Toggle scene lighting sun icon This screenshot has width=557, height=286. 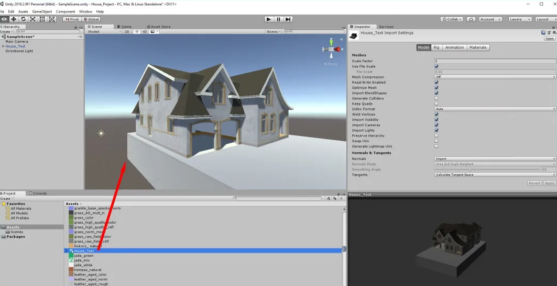tap(137, 31)
